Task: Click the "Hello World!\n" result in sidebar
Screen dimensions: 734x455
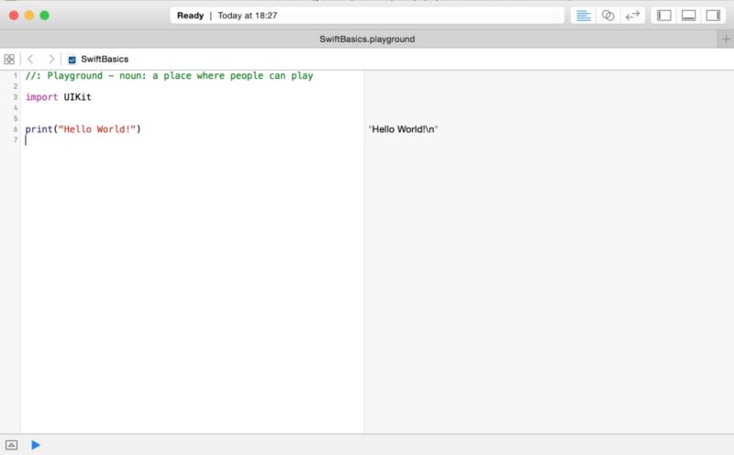Action: click(x=403, y=129)
